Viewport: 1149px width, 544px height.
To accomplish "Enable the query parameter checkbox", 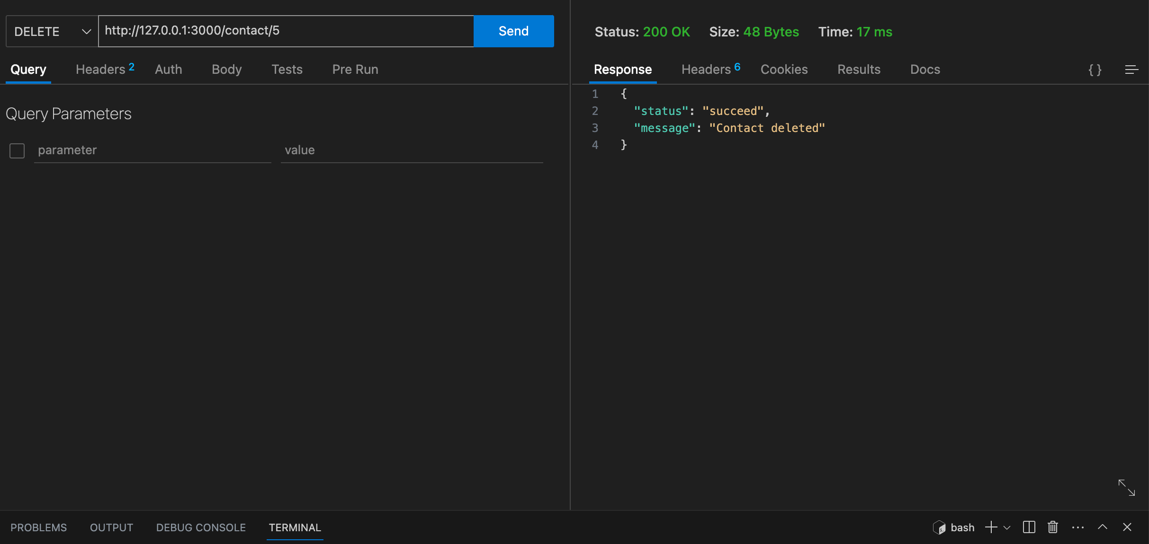I will 17,151.
